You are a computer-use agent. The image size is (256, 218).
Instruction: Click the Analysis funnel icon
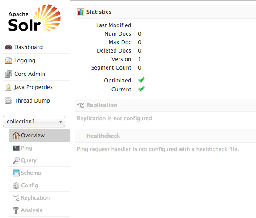(16, 210)
